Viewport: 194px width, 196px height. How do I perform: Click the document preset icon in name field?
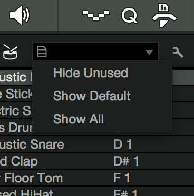tap(42, 51)
